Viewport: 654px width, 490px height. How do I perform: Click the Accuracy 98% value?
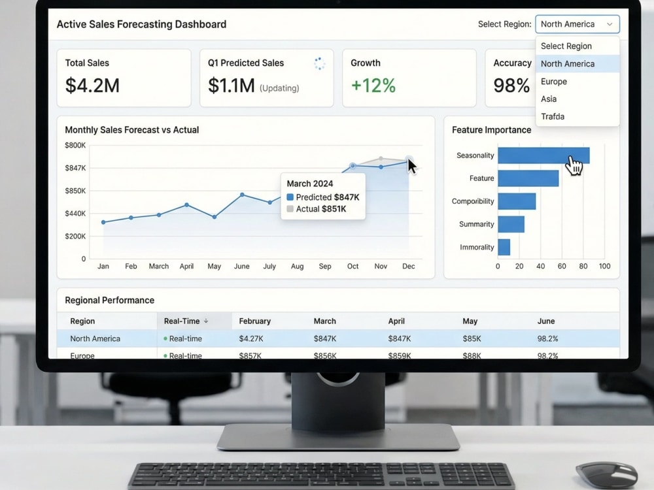point(511,86)
